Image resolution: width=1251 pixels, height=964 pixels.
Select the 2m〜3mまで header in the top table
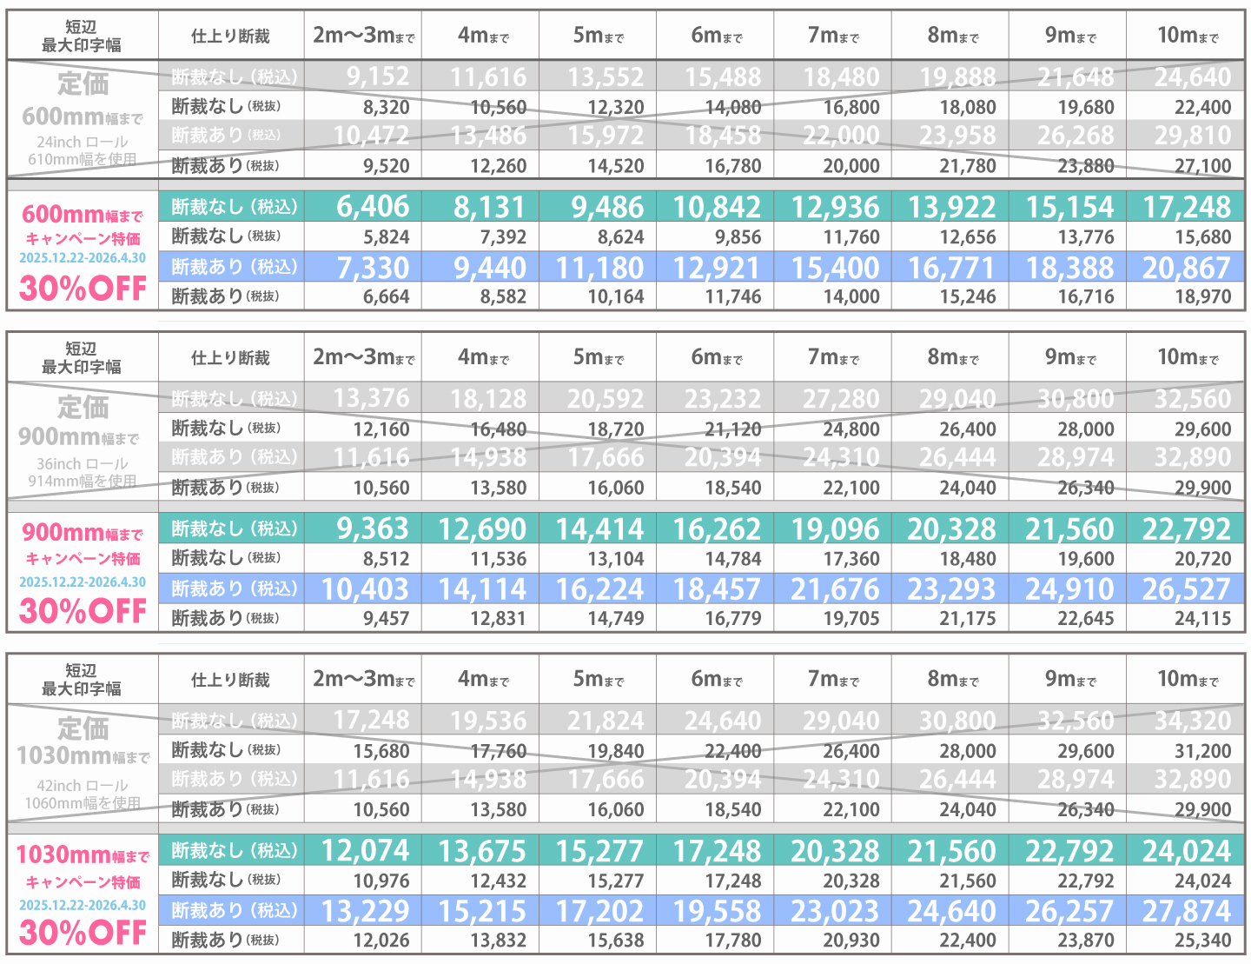pyautogui.click(x=363, y=36)
